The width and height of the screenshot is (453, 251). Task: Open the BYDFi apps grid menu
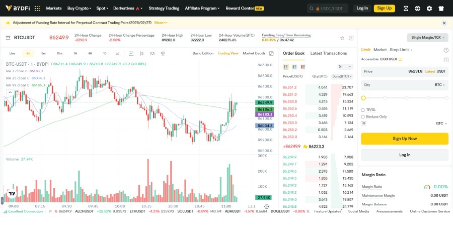37,9
